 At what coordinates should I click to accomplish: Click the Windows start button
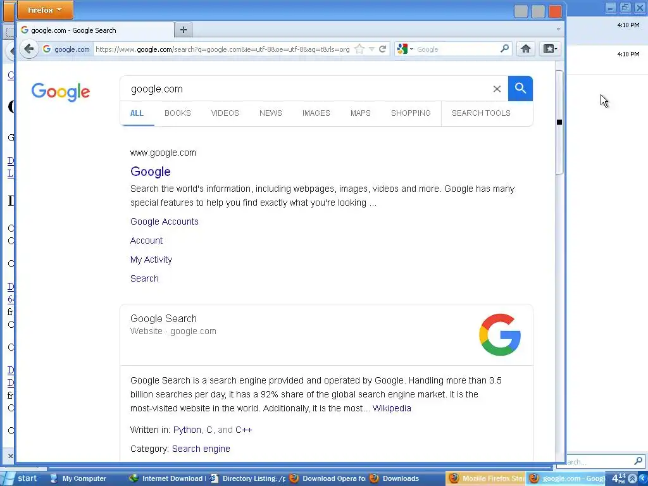tap(22, 478)
